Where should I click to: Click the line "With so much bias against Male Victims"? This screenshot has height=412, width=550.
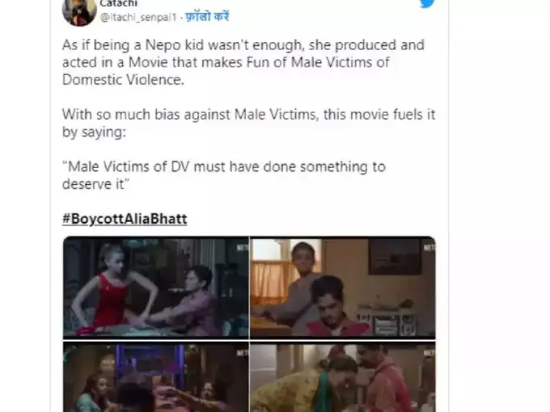pos(186,115)
